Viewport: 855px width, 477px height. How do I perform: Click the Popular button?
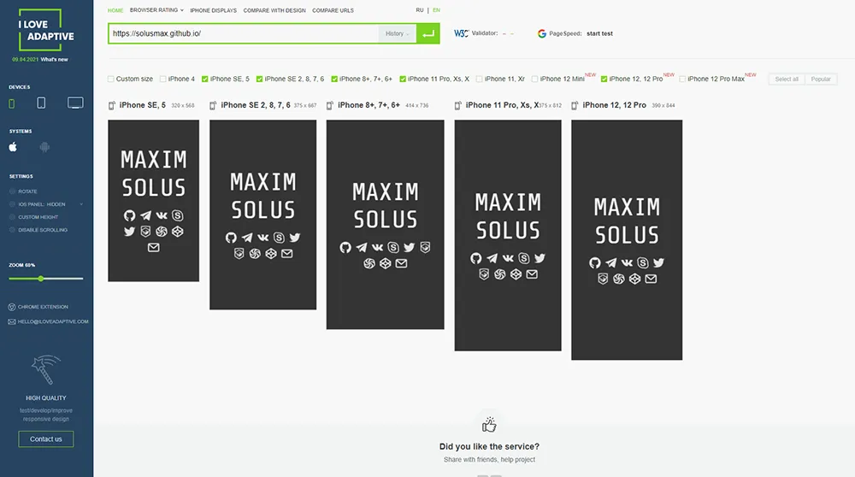[x=821, y=79]
